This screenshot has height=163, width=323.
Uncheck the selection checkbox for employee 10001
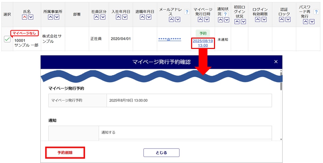click(x=7, y=39)
